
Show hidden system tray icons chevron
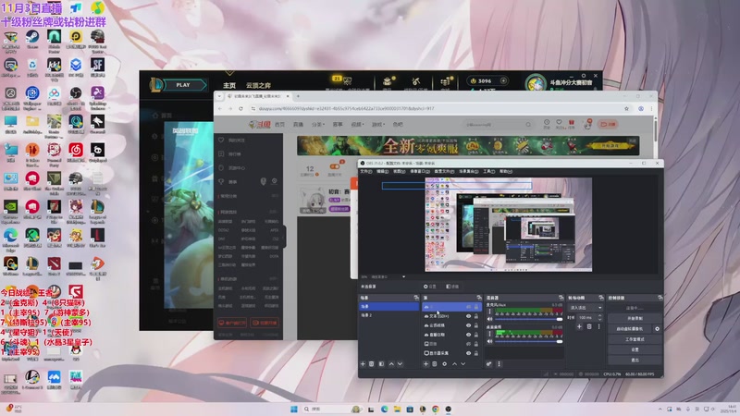(x=660, y=409)
